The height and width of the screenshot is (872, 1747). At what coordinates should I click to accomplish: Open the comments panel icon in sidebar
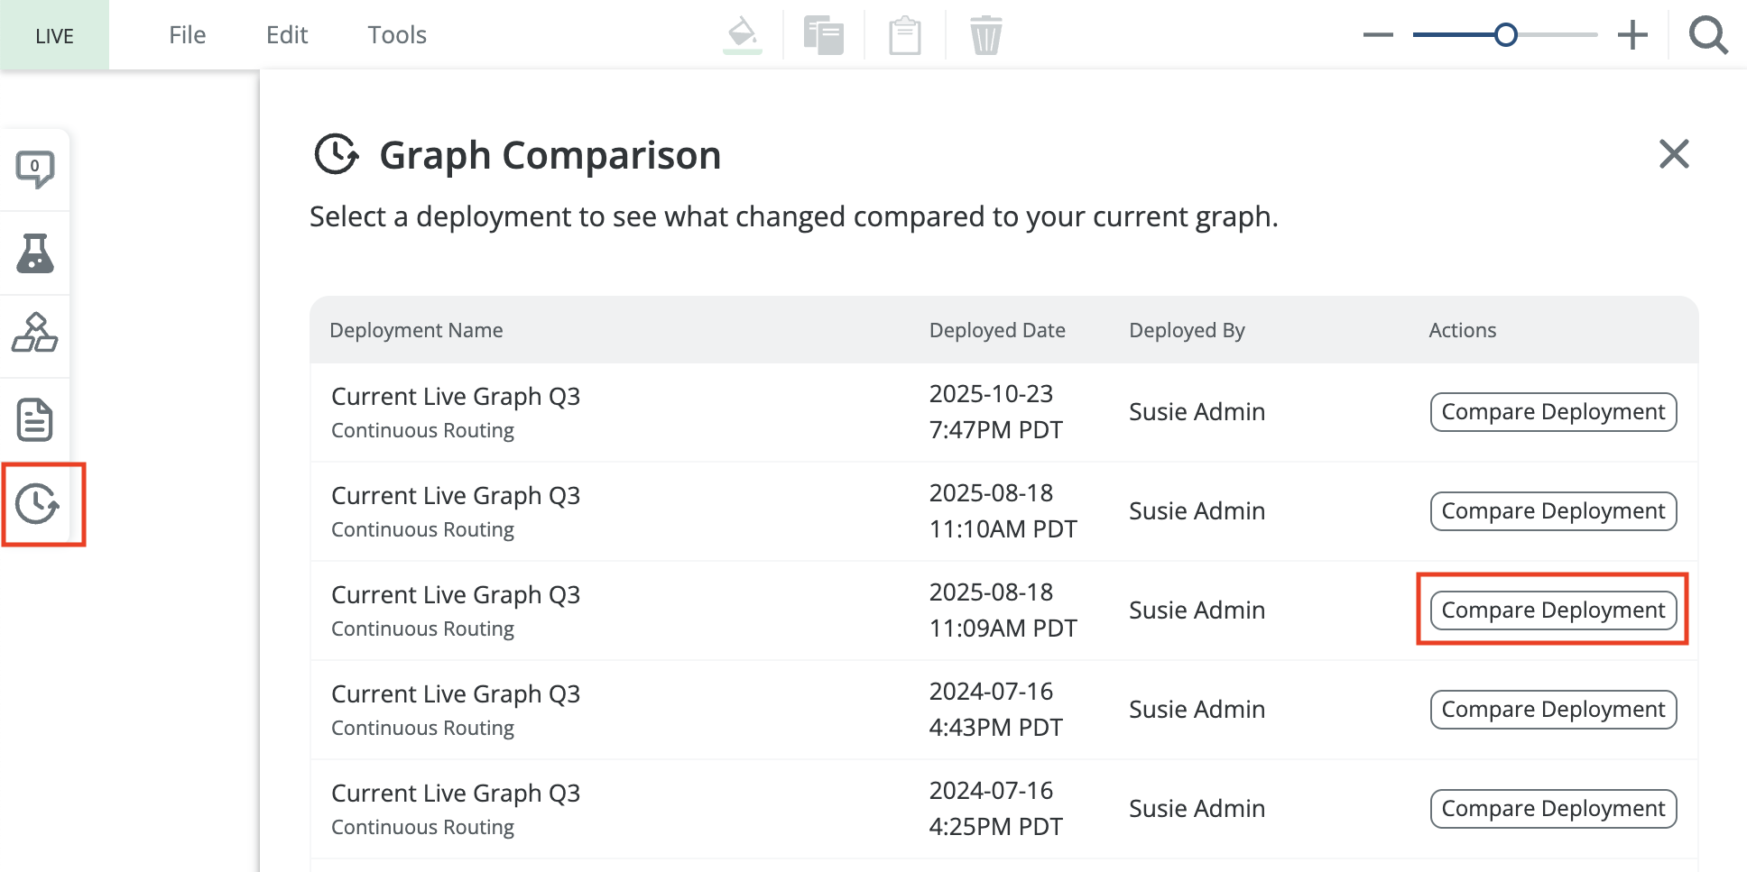coord(35,169)
